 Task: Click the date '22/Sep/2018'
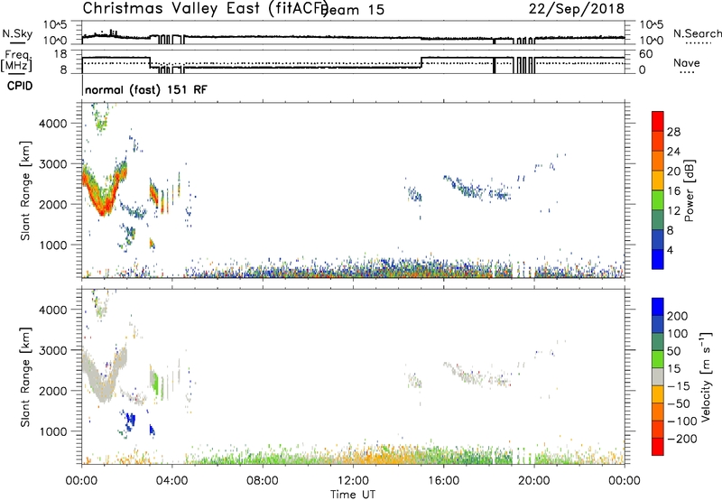(576, 8)
